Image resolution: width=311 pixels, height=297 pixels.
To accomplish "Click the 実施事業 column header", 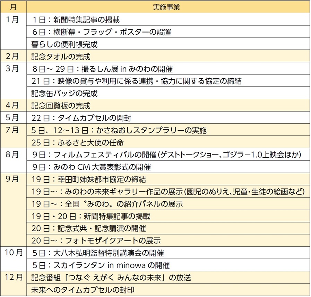I will (x=168, y=7).
